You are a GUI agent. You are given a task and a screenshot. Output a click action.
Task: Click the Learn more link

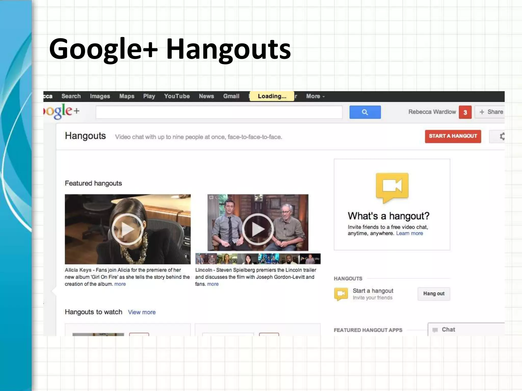[409, 233]
